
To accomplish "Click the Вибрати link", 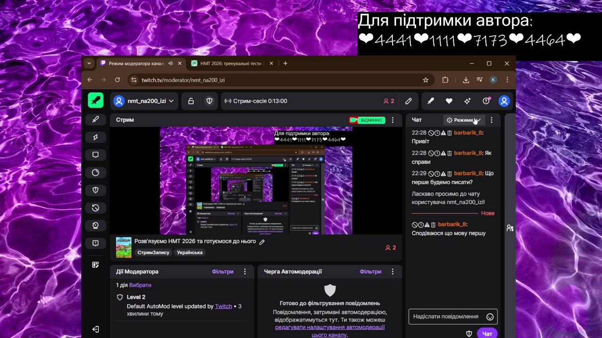I will [140, 285].
